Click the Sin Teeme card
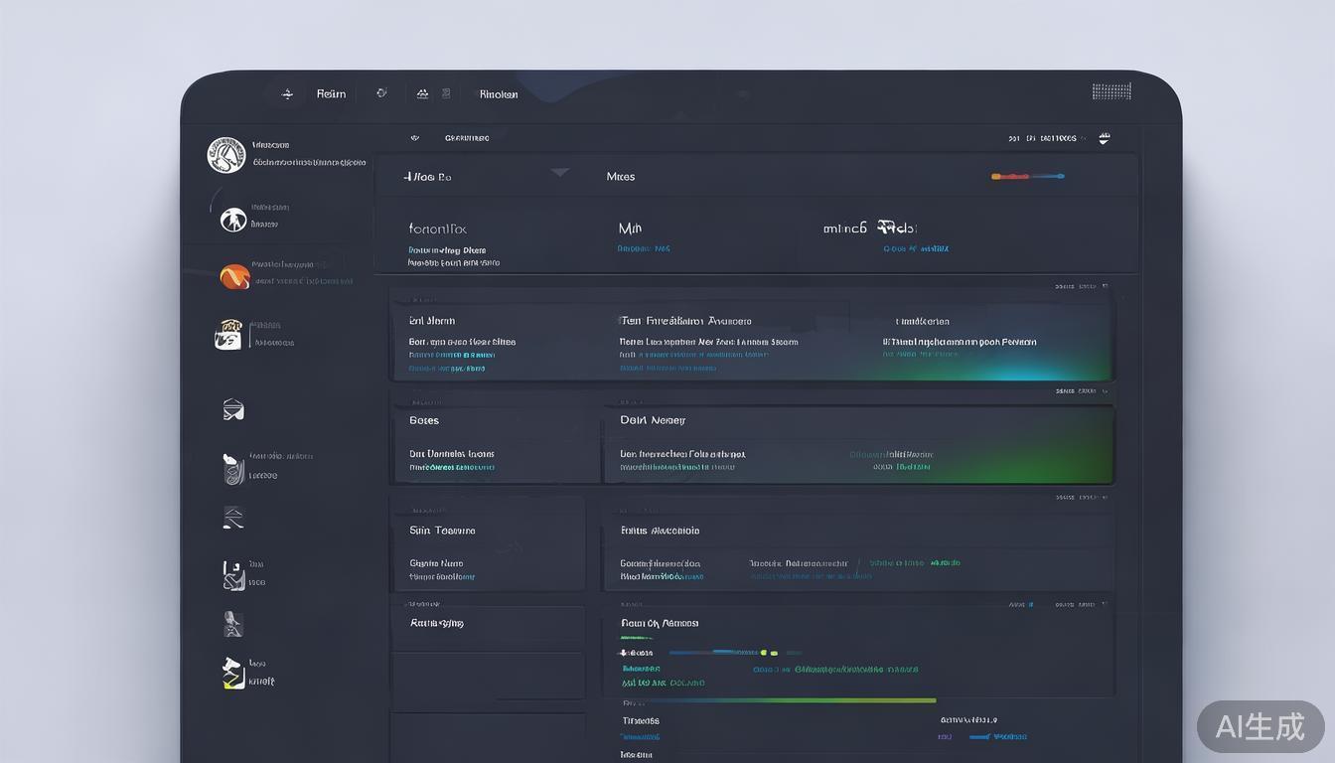The image size is (1335, 763). point(487,544)
